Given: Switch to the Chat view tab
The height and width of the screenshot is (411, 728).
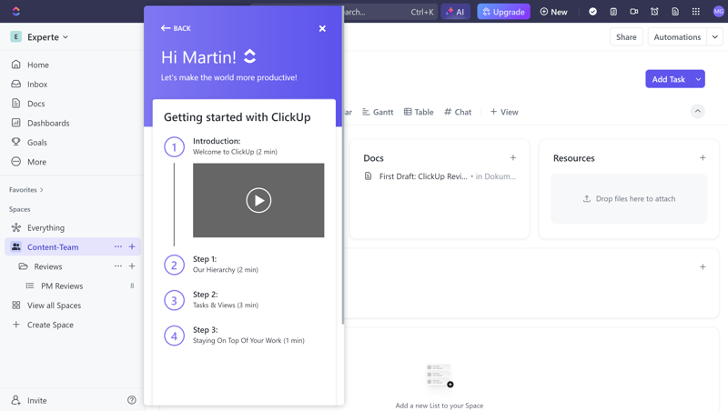Looking at the screenshot, I should 458,112.
